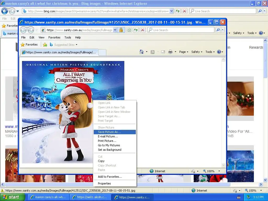Click the Stop icon in Bing window
Viewport: 268px width, 201px height.
tap(185, 11)
